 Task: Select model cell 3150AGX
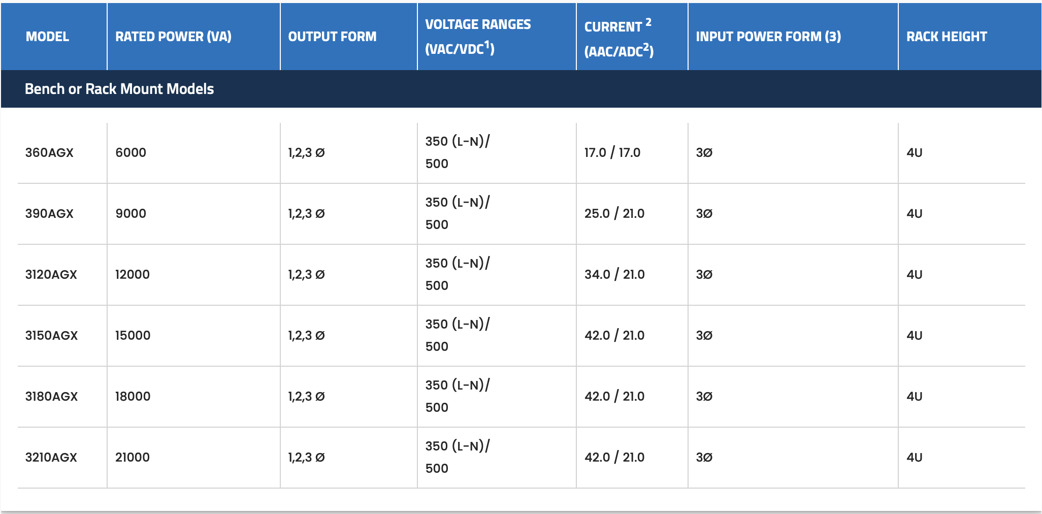point(52,335)
